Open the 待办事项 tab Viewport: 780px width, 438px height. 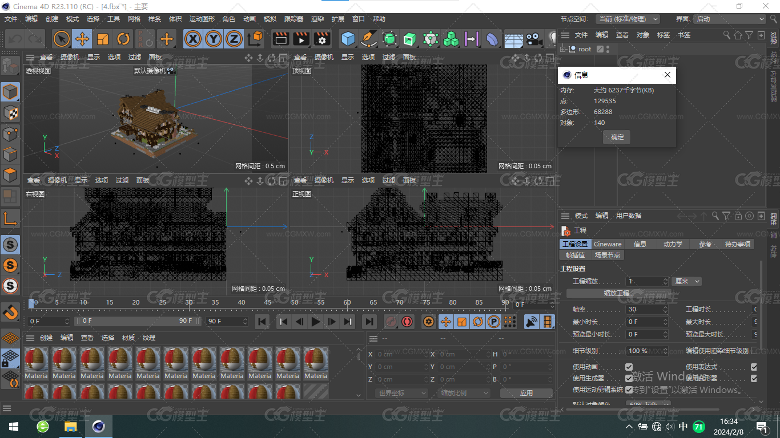point(738,244)
